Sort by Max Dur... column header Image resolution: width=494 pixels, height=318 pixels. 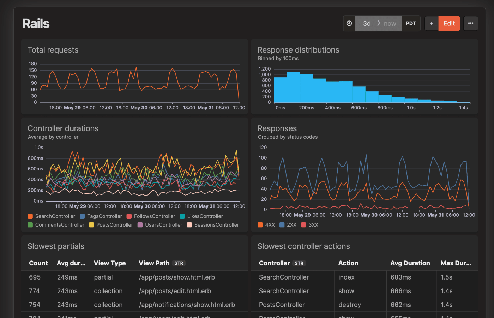pos(456,263)
